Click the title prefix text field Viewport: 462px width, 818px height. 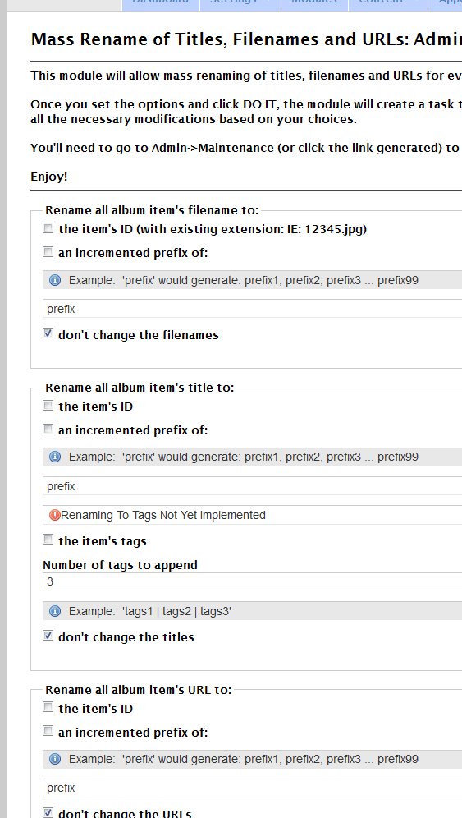[x=253, y=486]
